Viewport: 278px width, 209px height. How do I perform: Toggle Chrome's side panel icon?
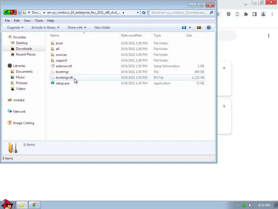[255, 14]
